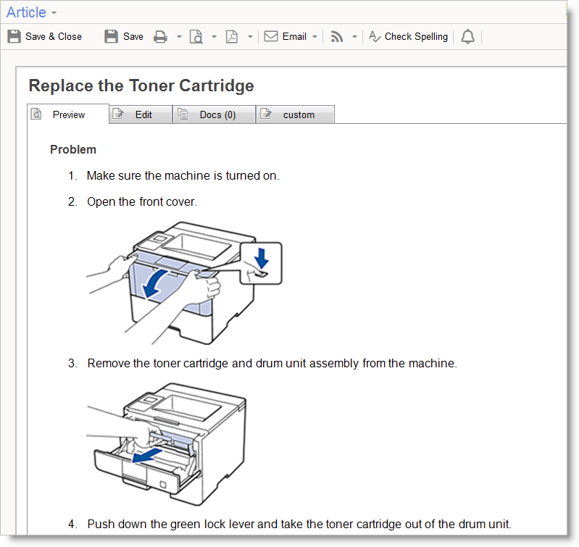Screen dimensions: 579x547
Task: Click the RSS feed icon
Action: [x=337, y=36]
